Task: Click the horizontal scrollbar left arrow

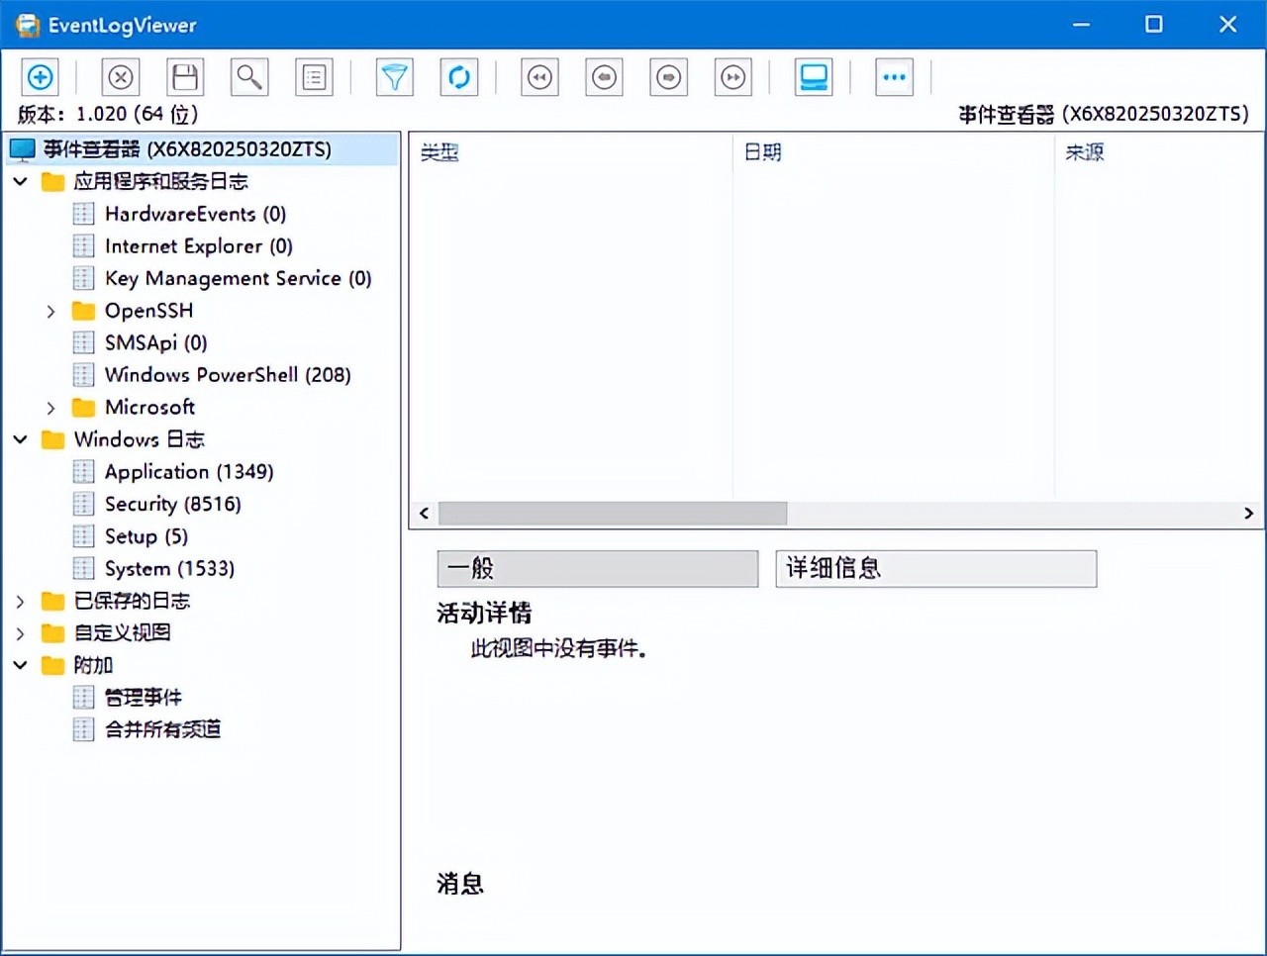Action: (424, 513)
